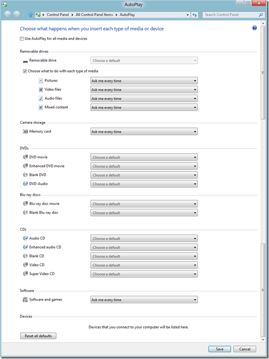Click the Software and games icon
The height and width of the screenshot is (359, 269).
tap(25, 300)
